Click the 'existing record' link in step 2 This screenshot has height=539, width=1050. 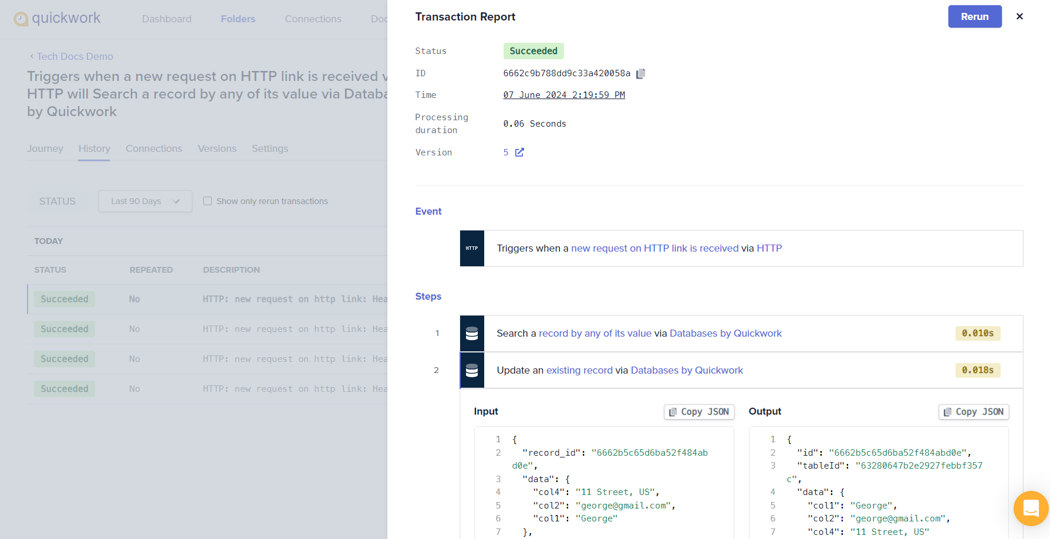tap(580, 370)
